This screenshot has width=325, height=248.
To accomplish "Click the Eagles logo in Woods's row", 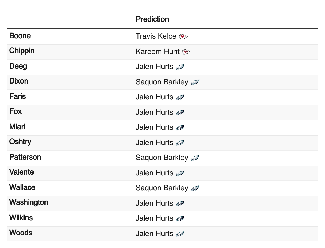I will click(x=180, y=234).
